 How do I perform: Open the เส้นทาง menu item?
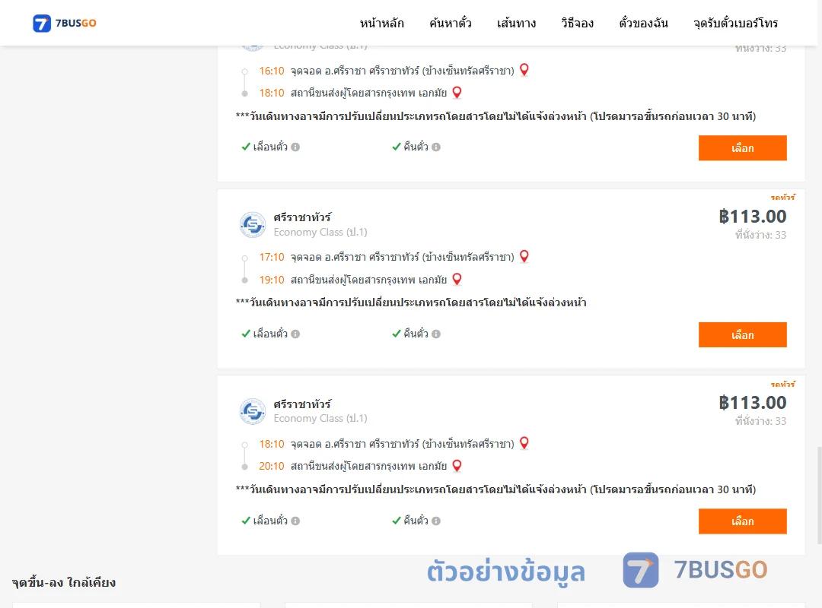tap(516, 23)
